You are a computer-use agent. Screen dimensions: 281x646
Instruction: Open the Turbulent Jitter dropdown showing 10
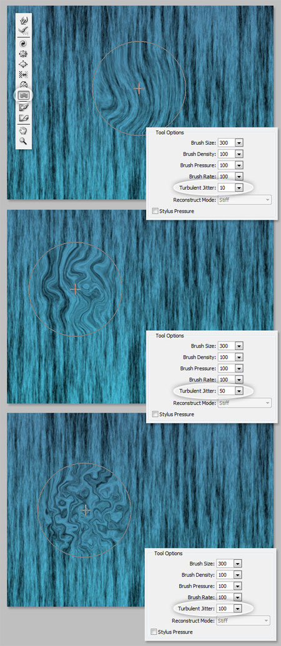pos(239,188)
